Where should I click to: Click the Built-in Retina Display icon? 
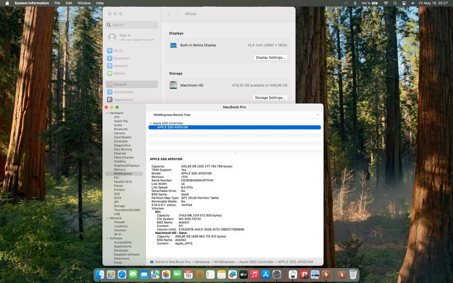pos(173,45)
